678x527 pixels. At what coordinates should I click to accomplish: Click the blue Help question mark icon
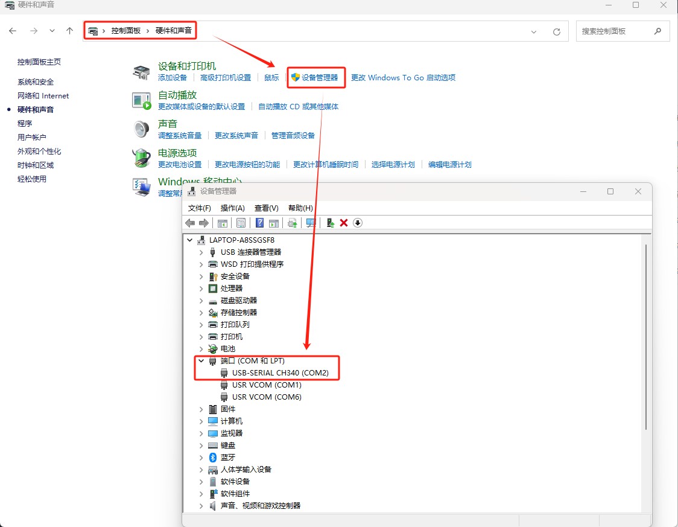point(259,223)
